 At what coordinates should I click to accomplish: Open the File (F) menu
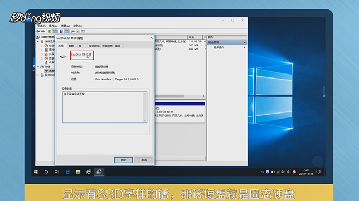coord(41,26)
